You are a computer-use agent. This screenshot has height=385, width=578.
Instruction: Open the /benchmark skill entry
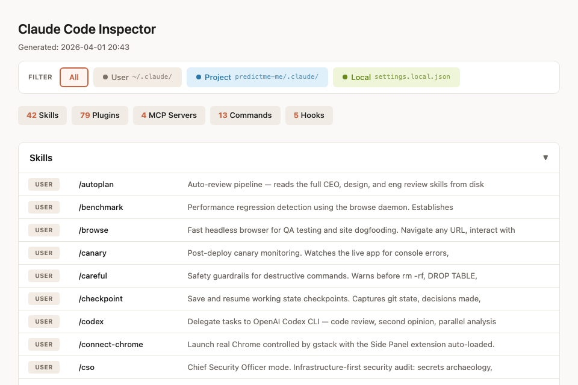tap(101, 207)
